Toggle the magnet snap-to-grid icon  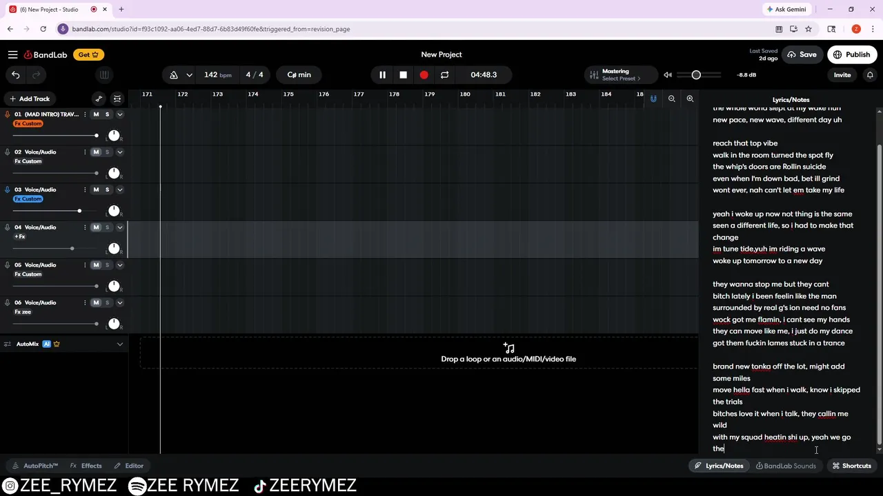tap(653, 99)
